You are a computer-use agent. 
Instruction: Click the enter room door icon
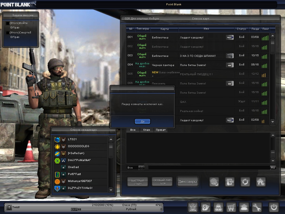tap(230, 182)
